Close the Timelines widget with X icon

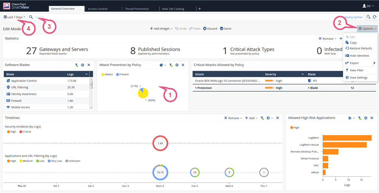coord(277,118)
